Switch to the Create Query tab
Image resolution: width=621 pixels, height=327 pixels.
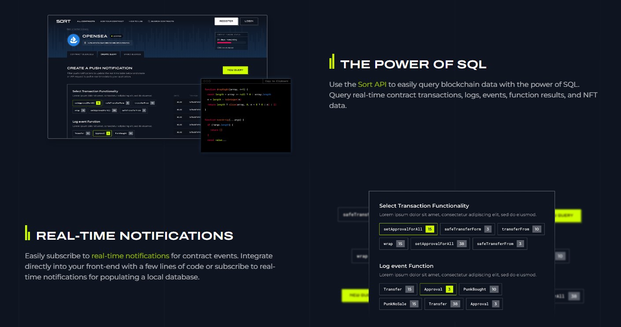108,55
